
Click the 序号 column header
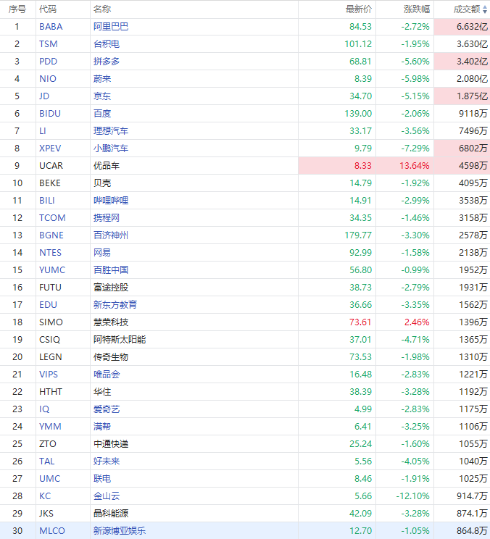(x=17, y=9)
